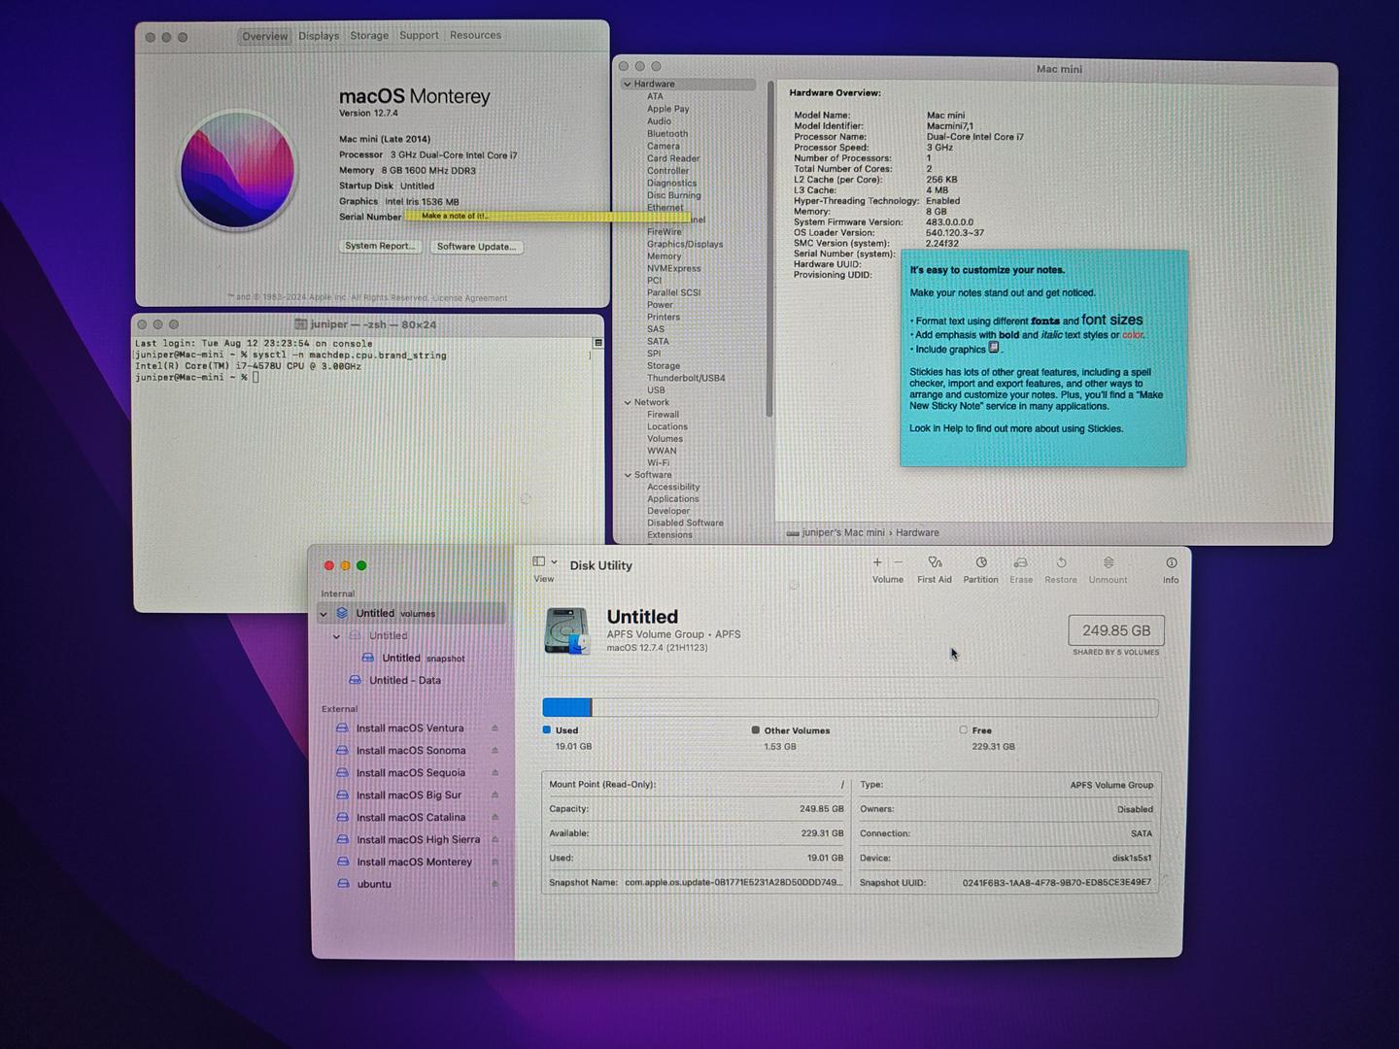Click the "249.85 GB" capacity box in Disk Utility
Viewport: 1399px width, 1049px height.
click(1116, 630)
